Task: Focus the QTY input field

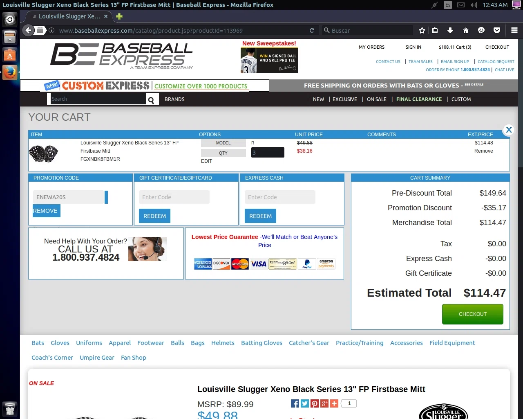Action: pos(268,153)
